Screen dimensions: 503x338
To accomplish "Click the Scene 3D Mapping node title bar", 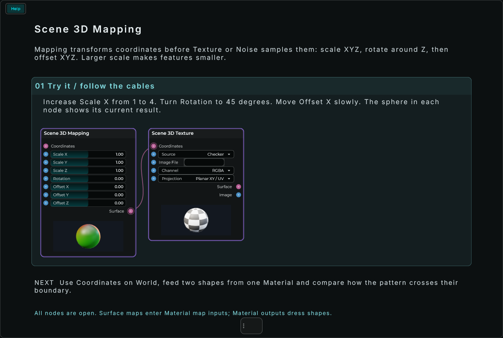I will point(88,133).
